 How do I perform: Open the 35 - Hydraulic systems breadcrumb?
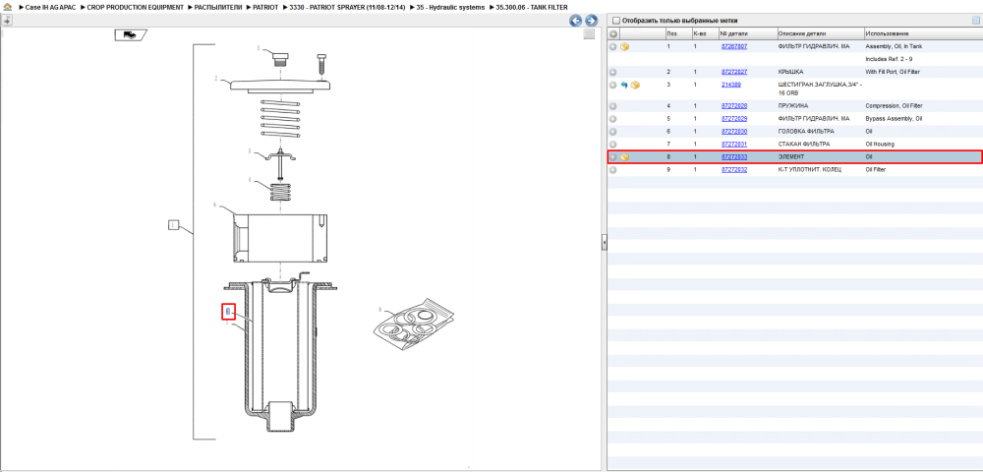tap(451, 7)
